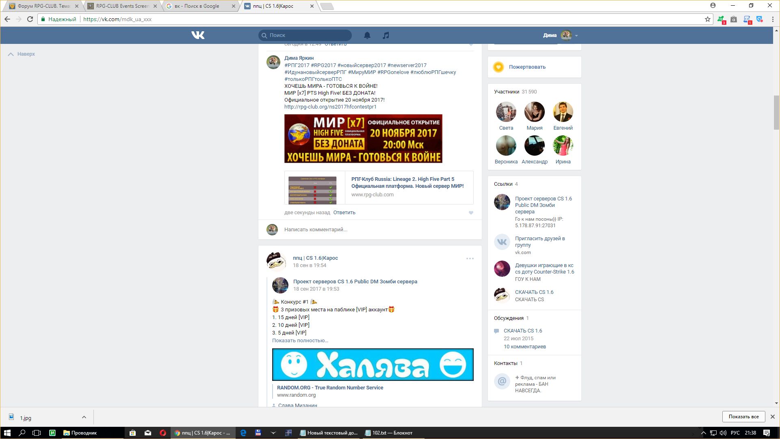Click the Пожертвовать donate button

(x=527, y=67)
